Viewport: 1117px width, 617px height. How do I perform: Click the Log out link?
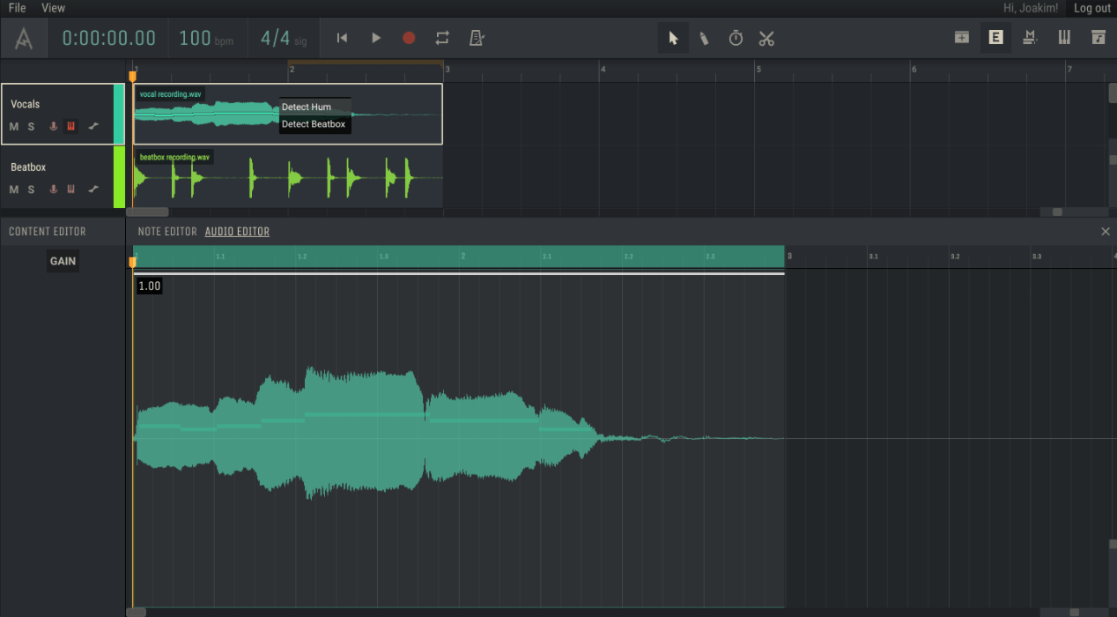(x=1092, y=8)
